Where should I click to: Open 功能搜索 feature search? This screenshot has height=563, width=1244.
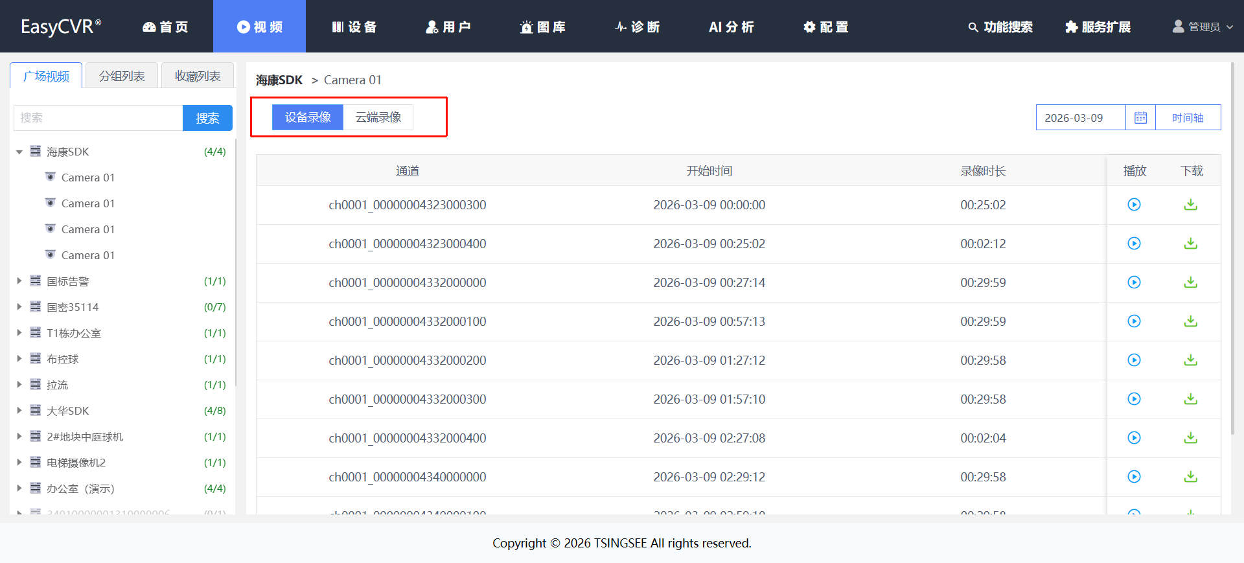click(x=1000, y=27)
